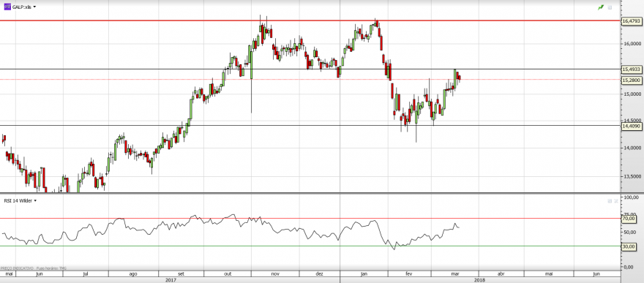Maximize the price chart panel
The image size is (644, 283).
pos(610,7)
